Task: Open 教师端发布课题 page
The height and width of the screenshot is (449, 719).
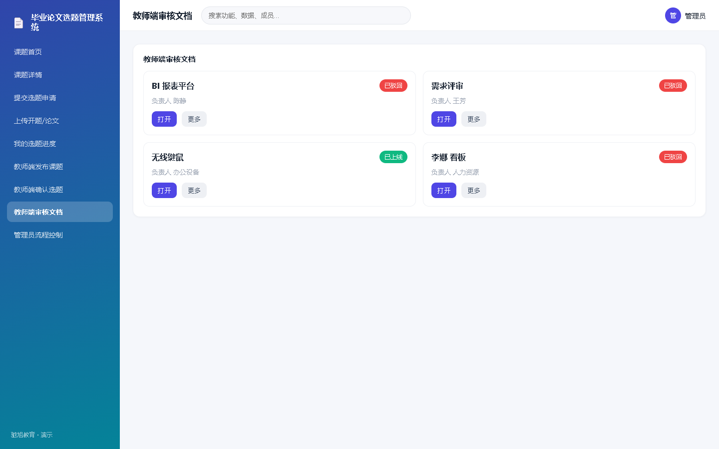Action: (60, 167)
